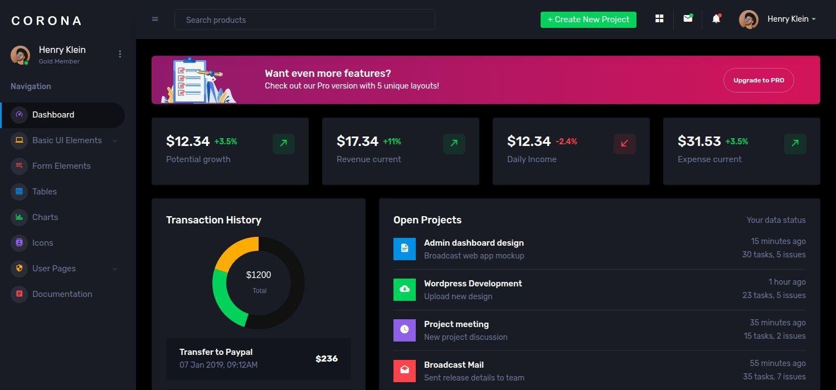
Task: Open the Dashboard menu item
Action: point(62,115)
